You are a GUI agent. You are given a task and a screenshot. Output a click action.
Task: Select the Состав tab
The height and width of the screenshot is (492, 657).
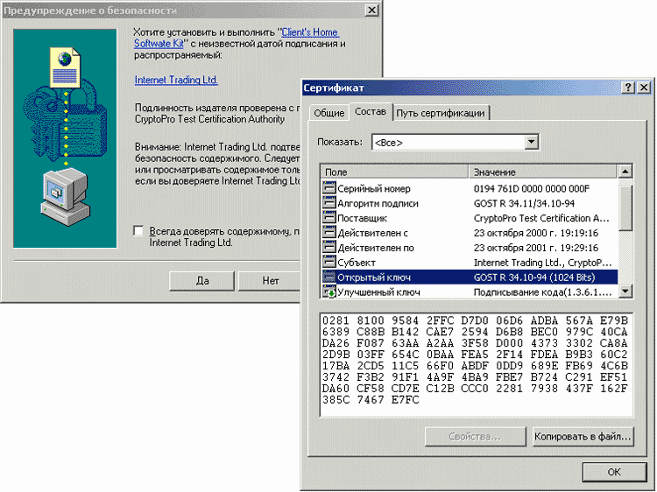coord(371,111)
